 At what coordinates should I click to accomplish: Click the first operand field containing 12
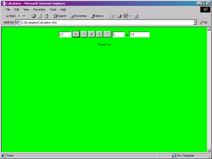[x=65, y=34]
